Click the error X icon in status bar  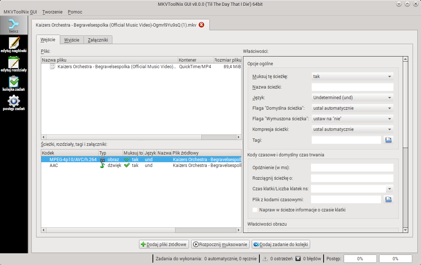tap(298, 258)
